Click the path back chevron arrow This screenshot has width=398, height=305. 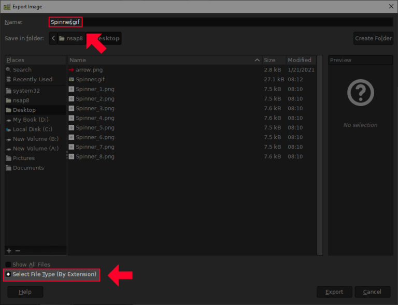tap(53, 38)
